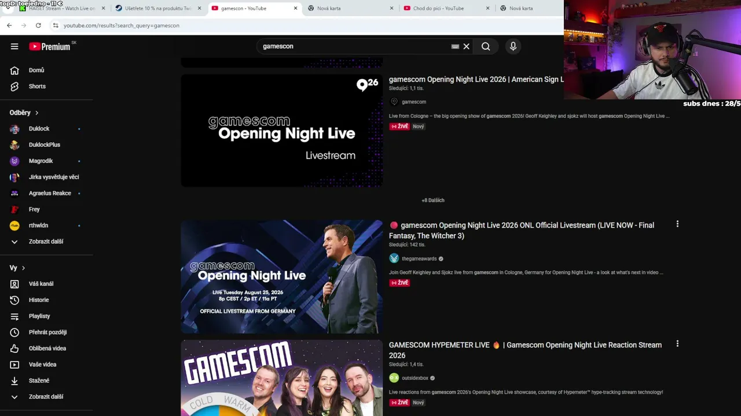The width and height of the screenshot is (741, 416).
Task: Switch to Chod do pici YouTube tab
Action: [447, 8]
